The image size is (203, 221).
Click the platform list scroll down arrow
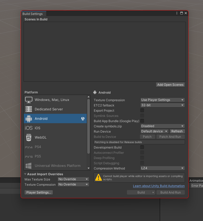pos(89,168)
